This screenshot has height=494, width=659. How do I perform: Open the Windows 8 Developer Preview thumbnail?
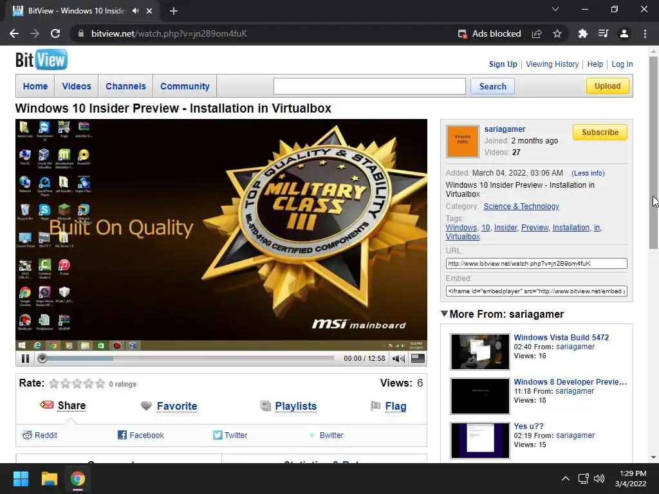tap(479, 396)
